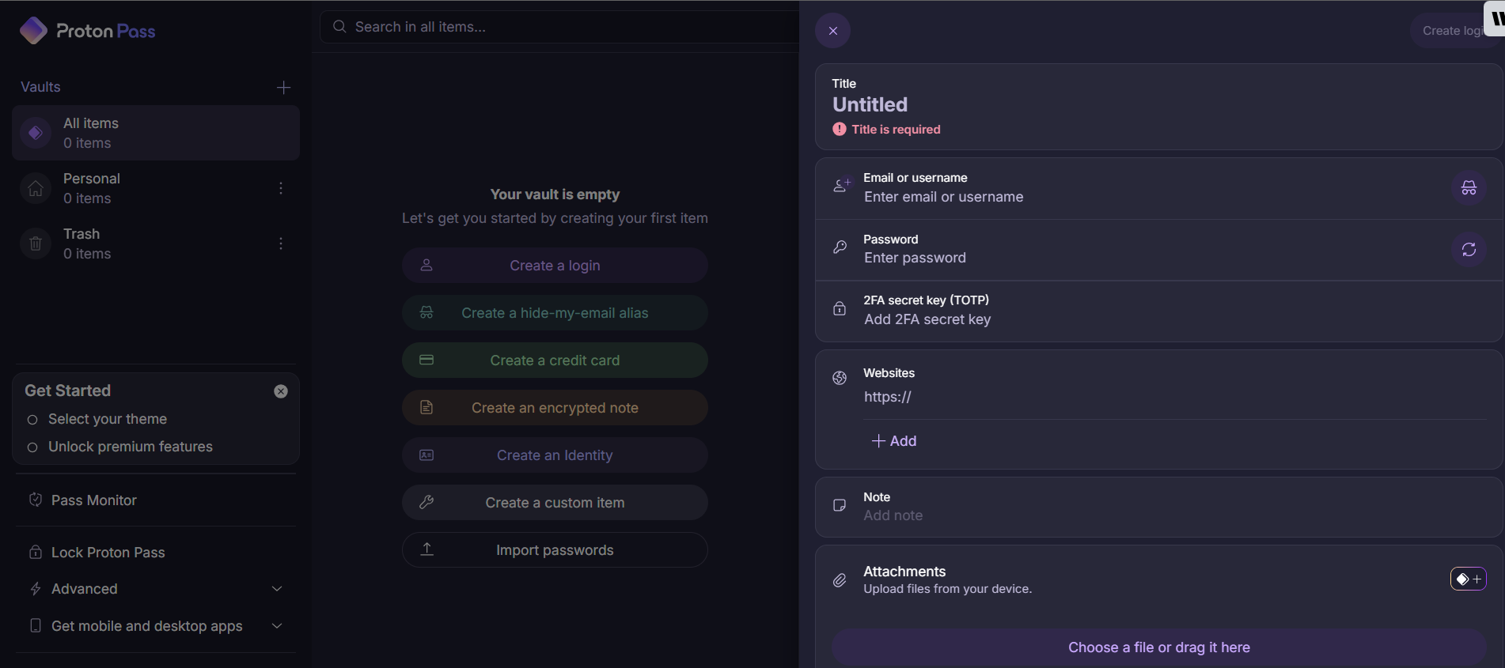Toggle the Select your theme step

(32, 420)
